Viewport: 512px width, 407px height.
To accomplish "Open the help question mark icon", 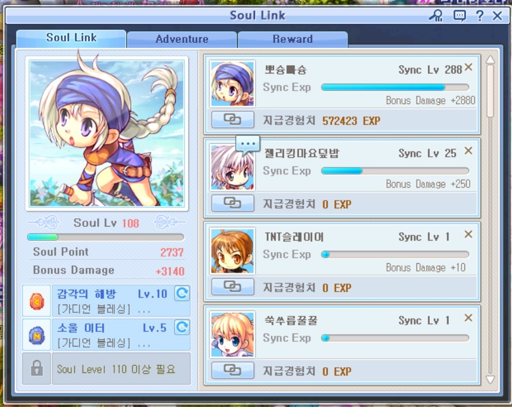I will [x=479, y=16].
